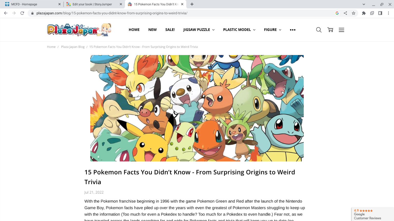Viewport: 394px width, 221px height.
Task: Go to the SALE! page
Action: (x=170, y=30)
